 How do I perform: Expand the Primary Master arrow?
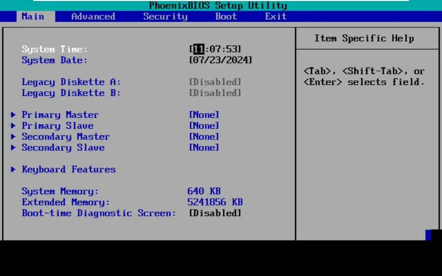pyautogui.click(x=13, y=115)
